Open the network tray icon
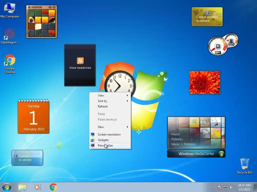The image size is (257, 192). (x=226, y=187)
